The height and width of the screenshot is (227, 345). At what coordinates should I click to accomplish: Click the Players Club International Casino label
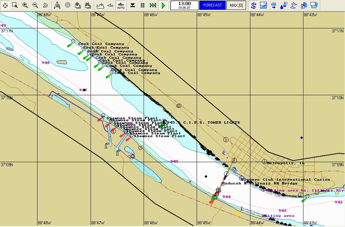point(286,180)
